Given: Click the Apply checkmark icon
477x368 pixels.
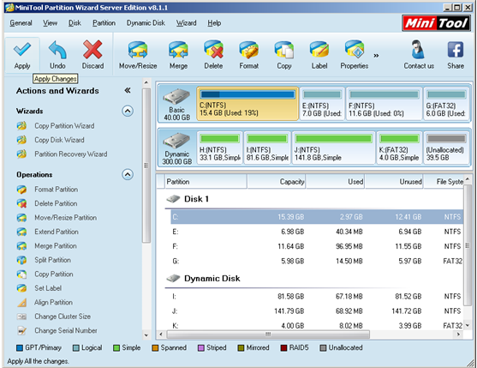Looking at the screenshot, I should (x=22, y=50).
